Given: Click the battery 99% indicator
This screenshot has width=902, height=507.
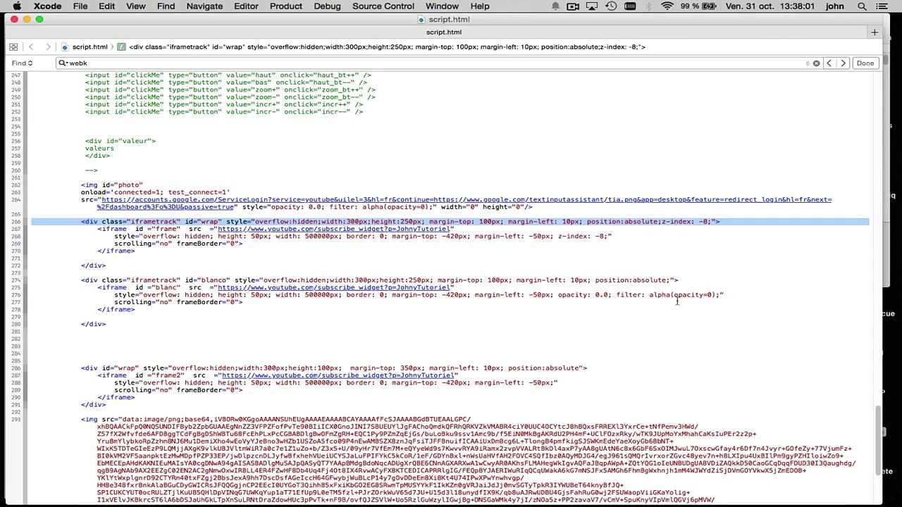Looking at the screenshot, I should (x=700, y=6).
